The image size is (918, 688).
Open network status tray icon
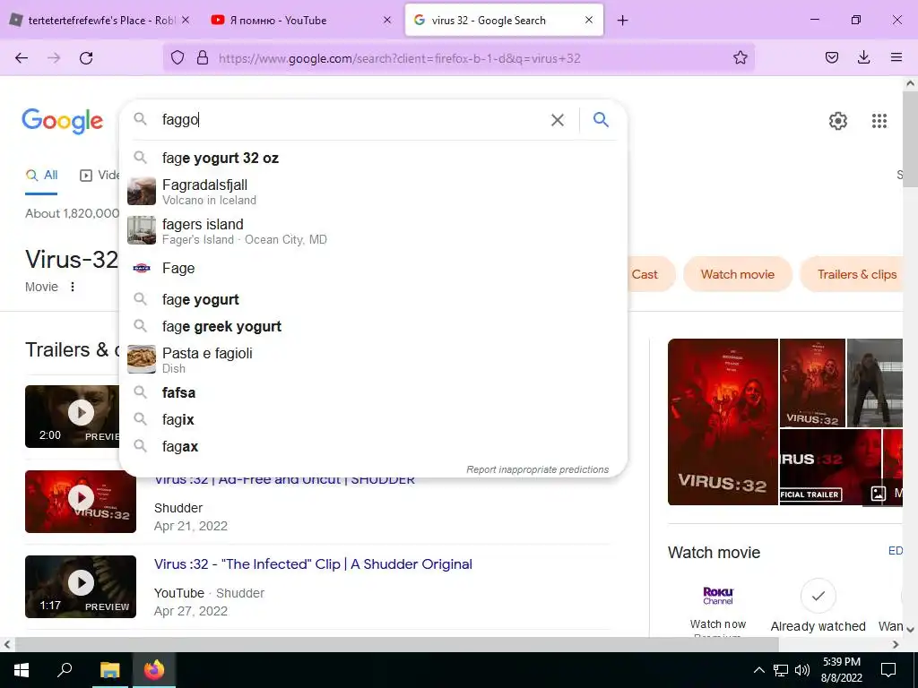click(x=781, y=670)
